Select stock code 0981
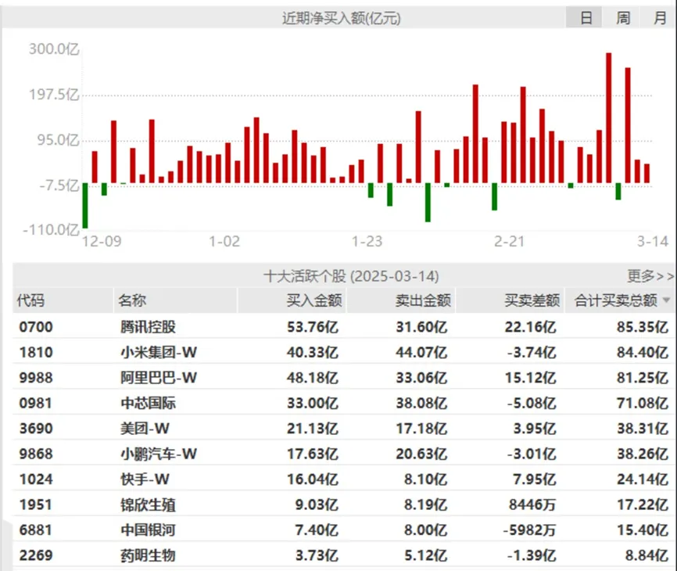Screen dimensions: 677x571 (36, 403)
